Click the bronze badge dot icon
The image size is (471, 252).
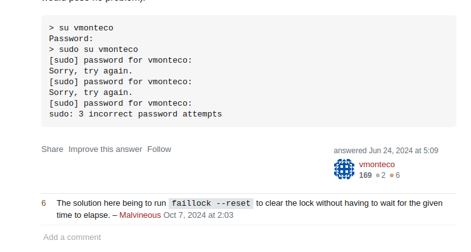coord(392,175)
